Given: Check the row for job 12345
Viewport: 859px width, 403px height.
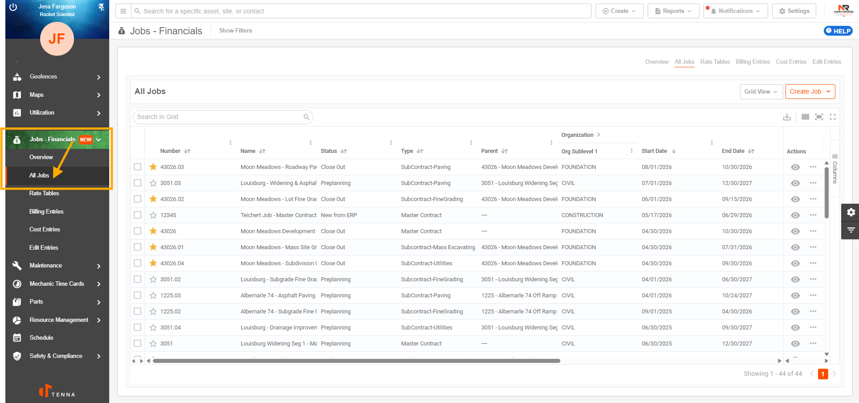Looking at the screenshot, I should 137,215.
